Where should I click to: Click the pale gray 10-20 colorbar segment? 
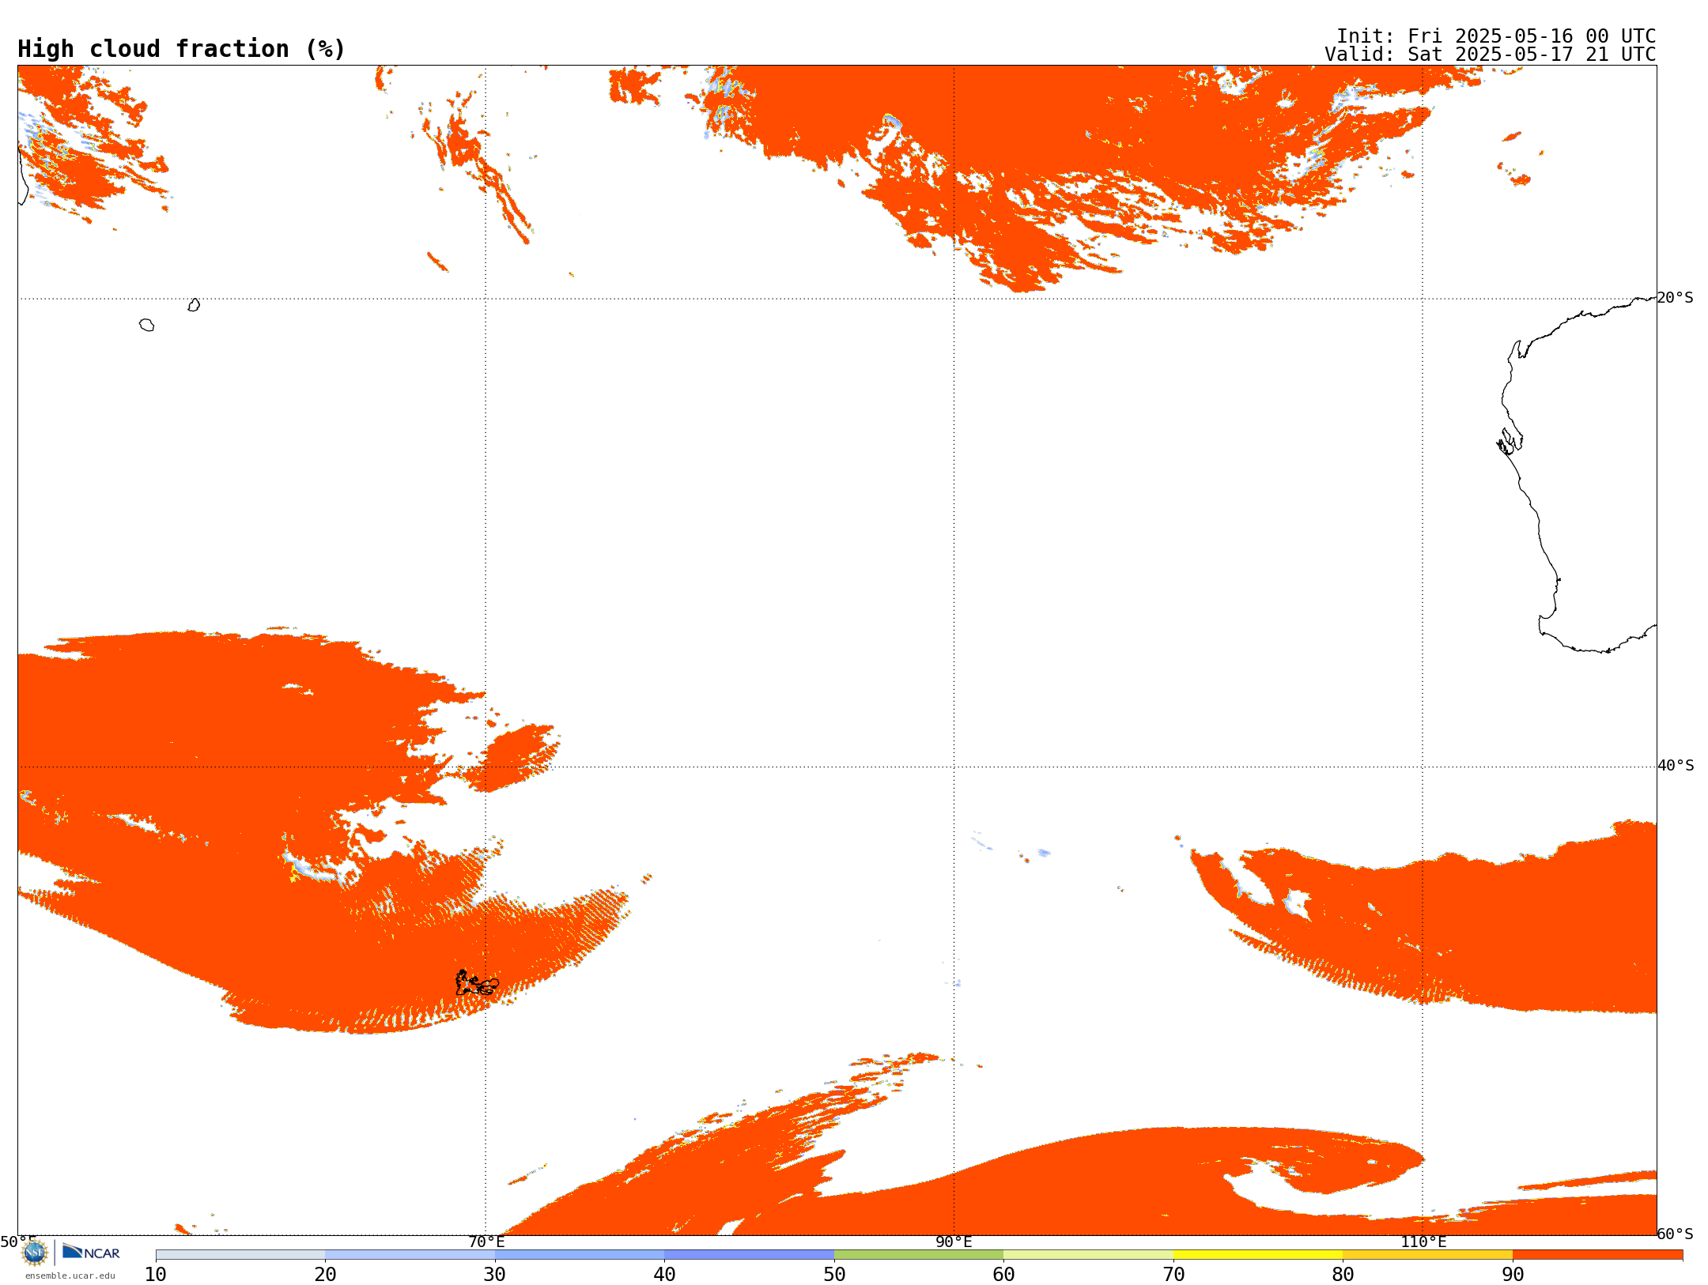pos(240,1255)
